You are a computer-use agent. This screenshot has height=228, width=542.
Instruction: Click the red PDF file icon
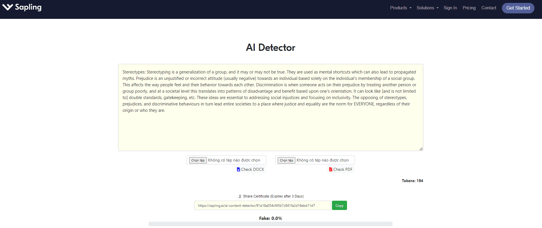click(330, 169)
